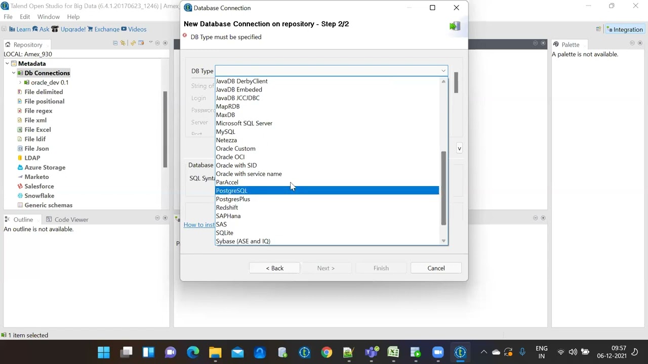Image resolution: width=648 pixels, height=364 pixels.
Task: Choose Oracle with SID option
Action: point(327,165)
